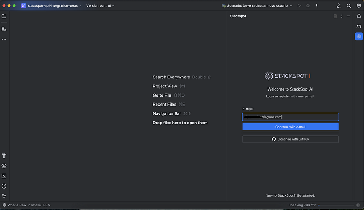Image resolution: width=364 pixels, height=210 pixels.
Task: Open Code With Me add-user icon
Action: 339,5
